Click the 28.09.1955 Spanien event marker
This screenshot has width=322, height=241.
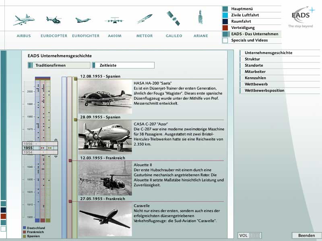pyautogui.click(x=76, y=119)
